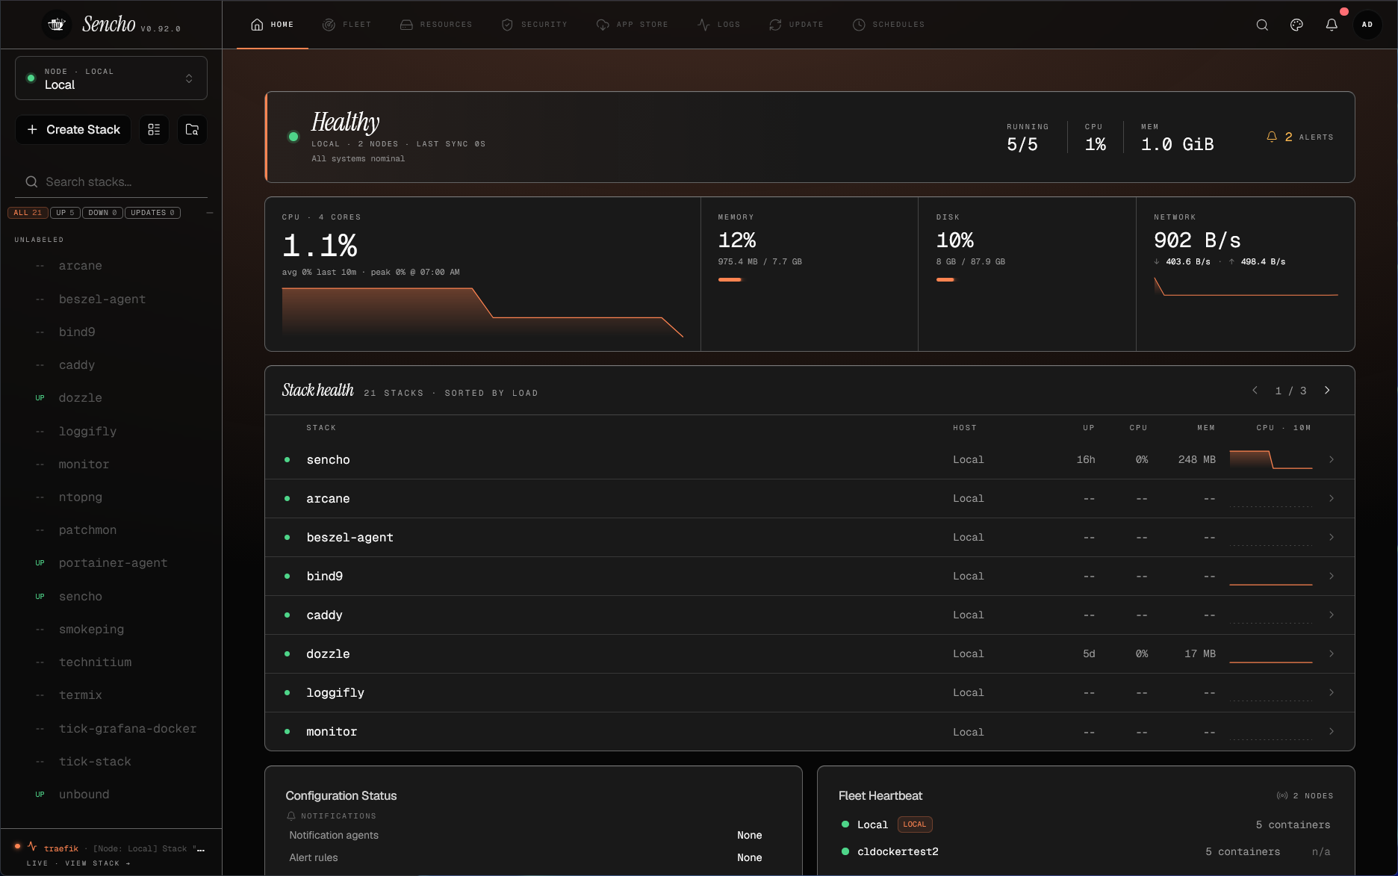Expand the caddy row chevron
1398x876 pixels.
tap(1332, 615)
